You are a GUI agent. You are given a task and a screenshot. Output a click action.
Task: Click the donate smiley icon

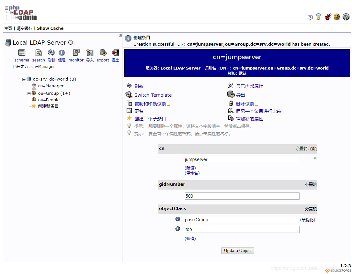337,16
